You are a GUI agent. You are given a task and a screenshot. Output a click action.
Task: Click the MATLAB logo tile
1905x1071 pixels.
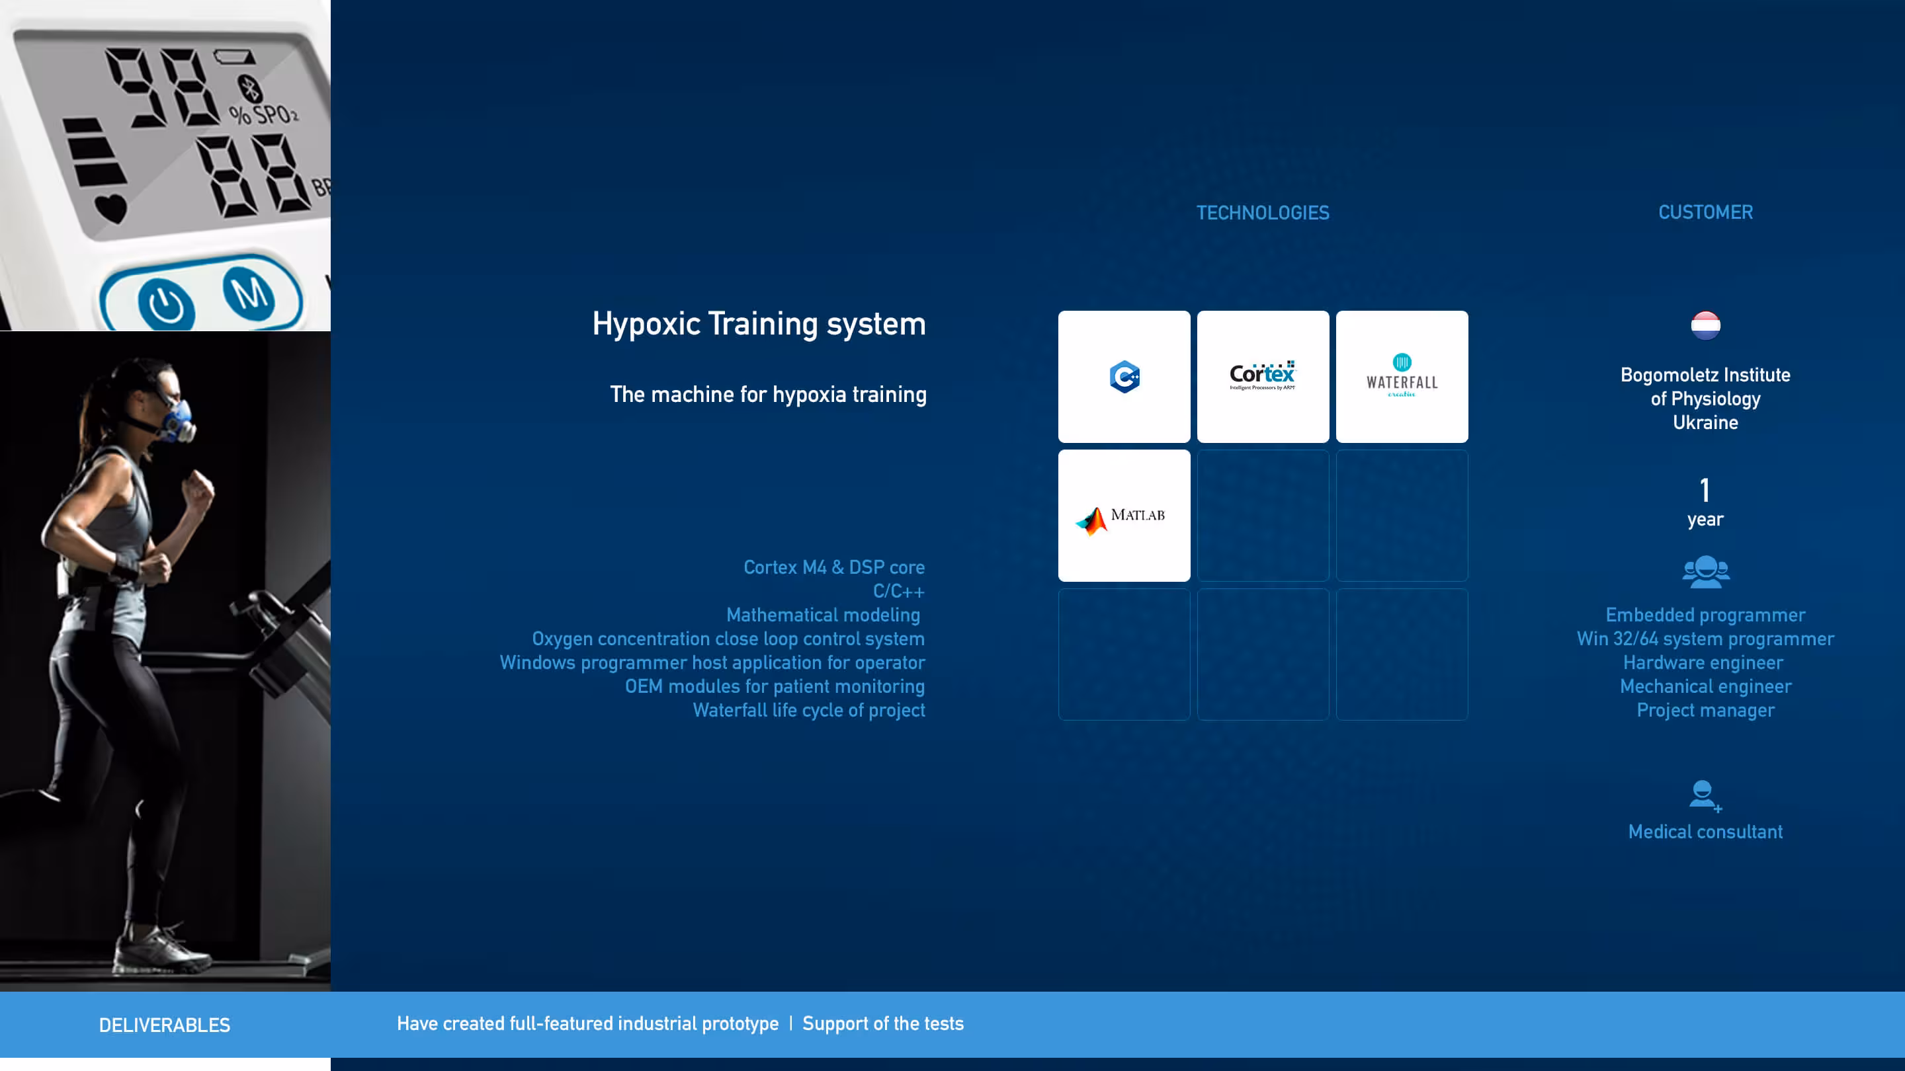pos(1123,515)
